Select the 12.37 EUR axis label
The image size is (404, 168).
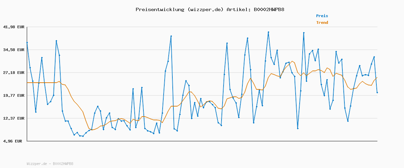13,118
